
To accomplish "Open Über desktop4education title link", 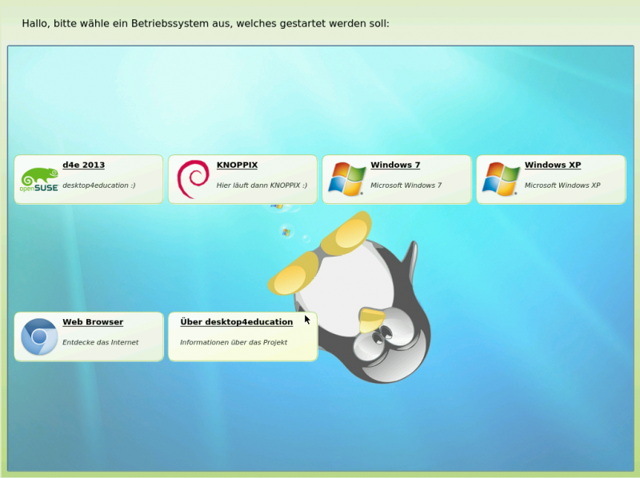I will click(x=236, y=322).
